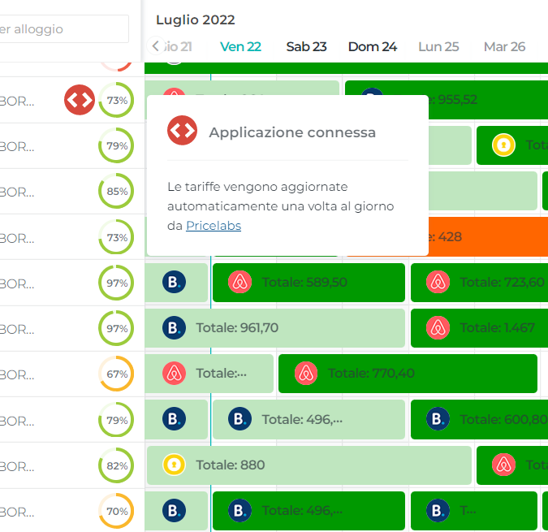The height and width of the screenshot is (532, 548).
Task: Open Airbnb booking Totale: 770,40
Action: click(408, 374)
